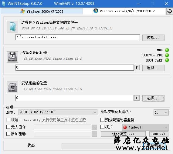Image resolution: width=173 pixels, height=154 pixels.
Task: Click the Windows XP flag icon
Action: (23, 11)
